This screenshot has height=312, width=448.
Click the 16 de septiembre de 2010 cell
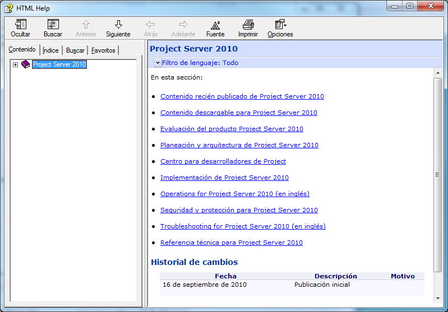205,285
